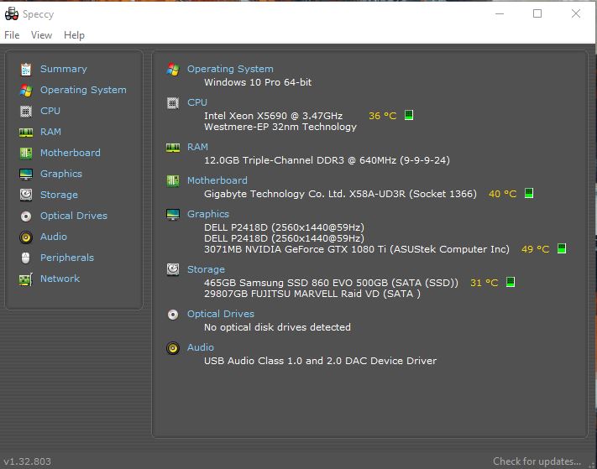
Task: Click the motherboard temperature 40 °C value
Action: 502,194
